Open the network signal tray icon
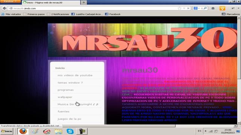The height and width of the screenshot is (135, 241). pos(211,131)
